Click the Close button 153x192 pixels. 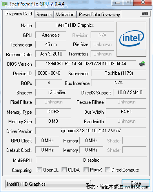[x=136, y=183]
